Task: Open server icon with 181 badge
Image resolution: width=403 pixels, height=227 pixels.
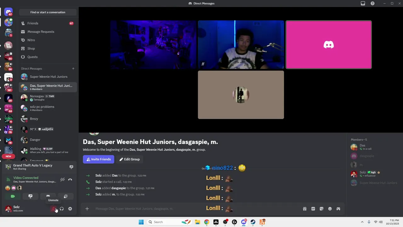Action: [9, 88]
